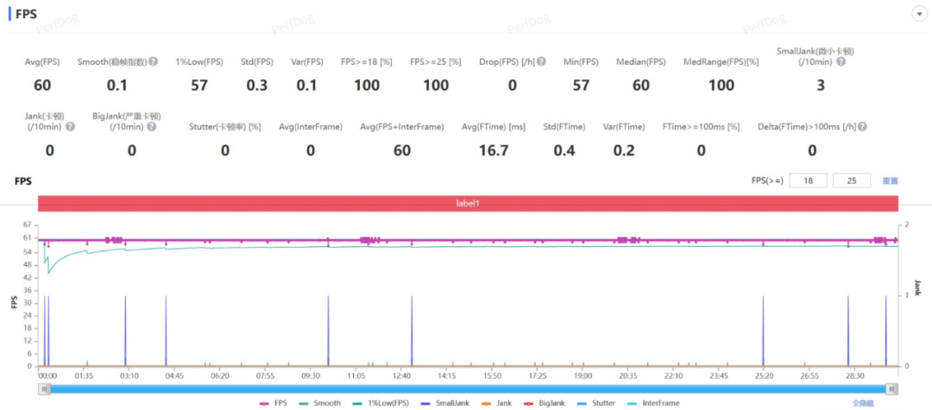The image size is (932, 410).
Task: Toggle BigJank series in legend
Action: (545, 403)
